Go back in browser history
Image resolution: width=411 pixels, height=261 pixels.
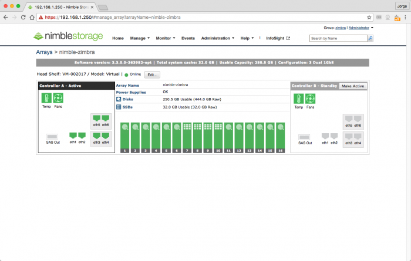(6, 17)
